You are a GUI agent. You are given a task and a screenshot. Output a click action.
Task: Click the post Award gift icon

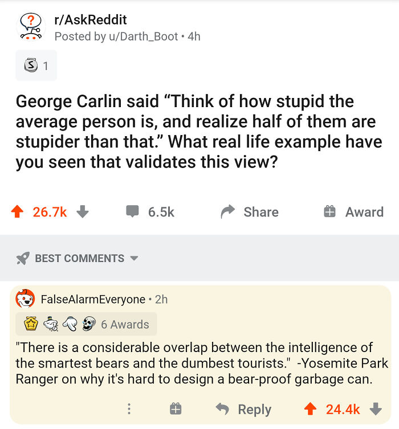[329, 211]
